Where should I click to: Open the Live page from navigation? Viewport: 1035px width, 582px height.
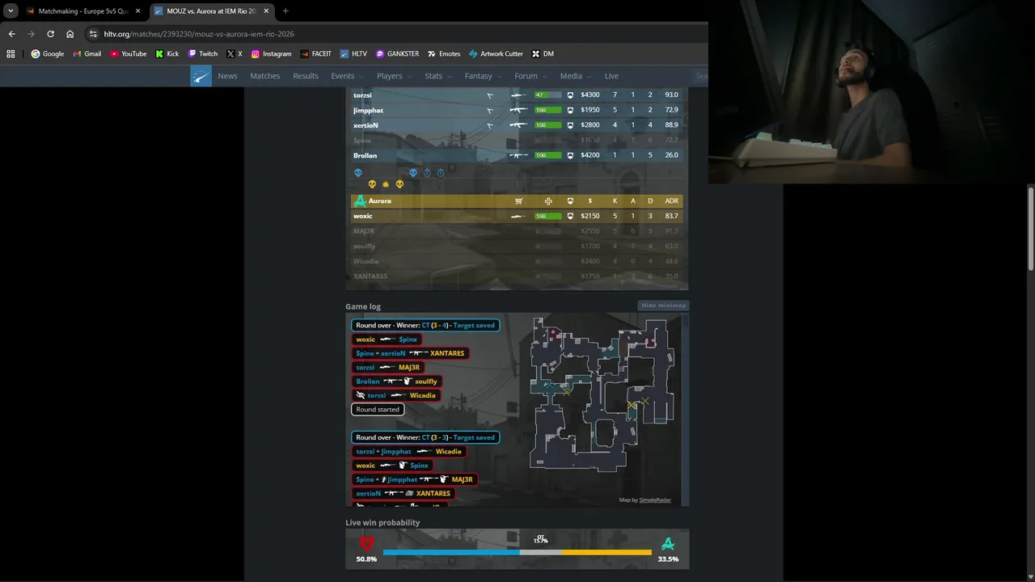point(611,76)
